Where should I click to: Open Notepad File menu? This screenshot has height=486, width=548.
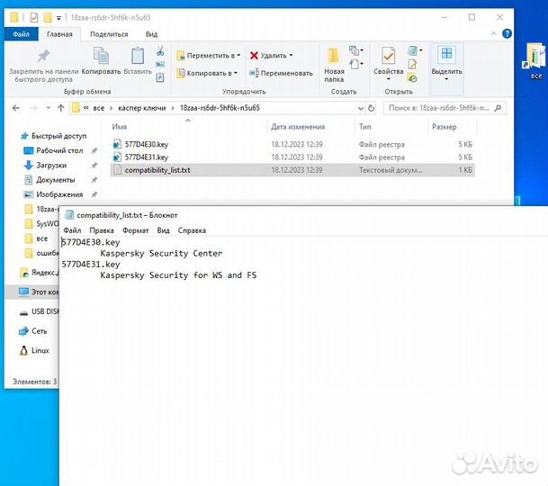[x=72, y=230]
